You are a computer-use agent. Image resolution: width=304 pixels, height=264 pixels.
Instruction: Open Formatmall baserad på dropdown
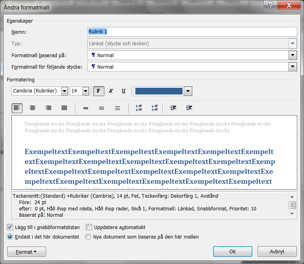pyautogui.click(x=293, y=55)
